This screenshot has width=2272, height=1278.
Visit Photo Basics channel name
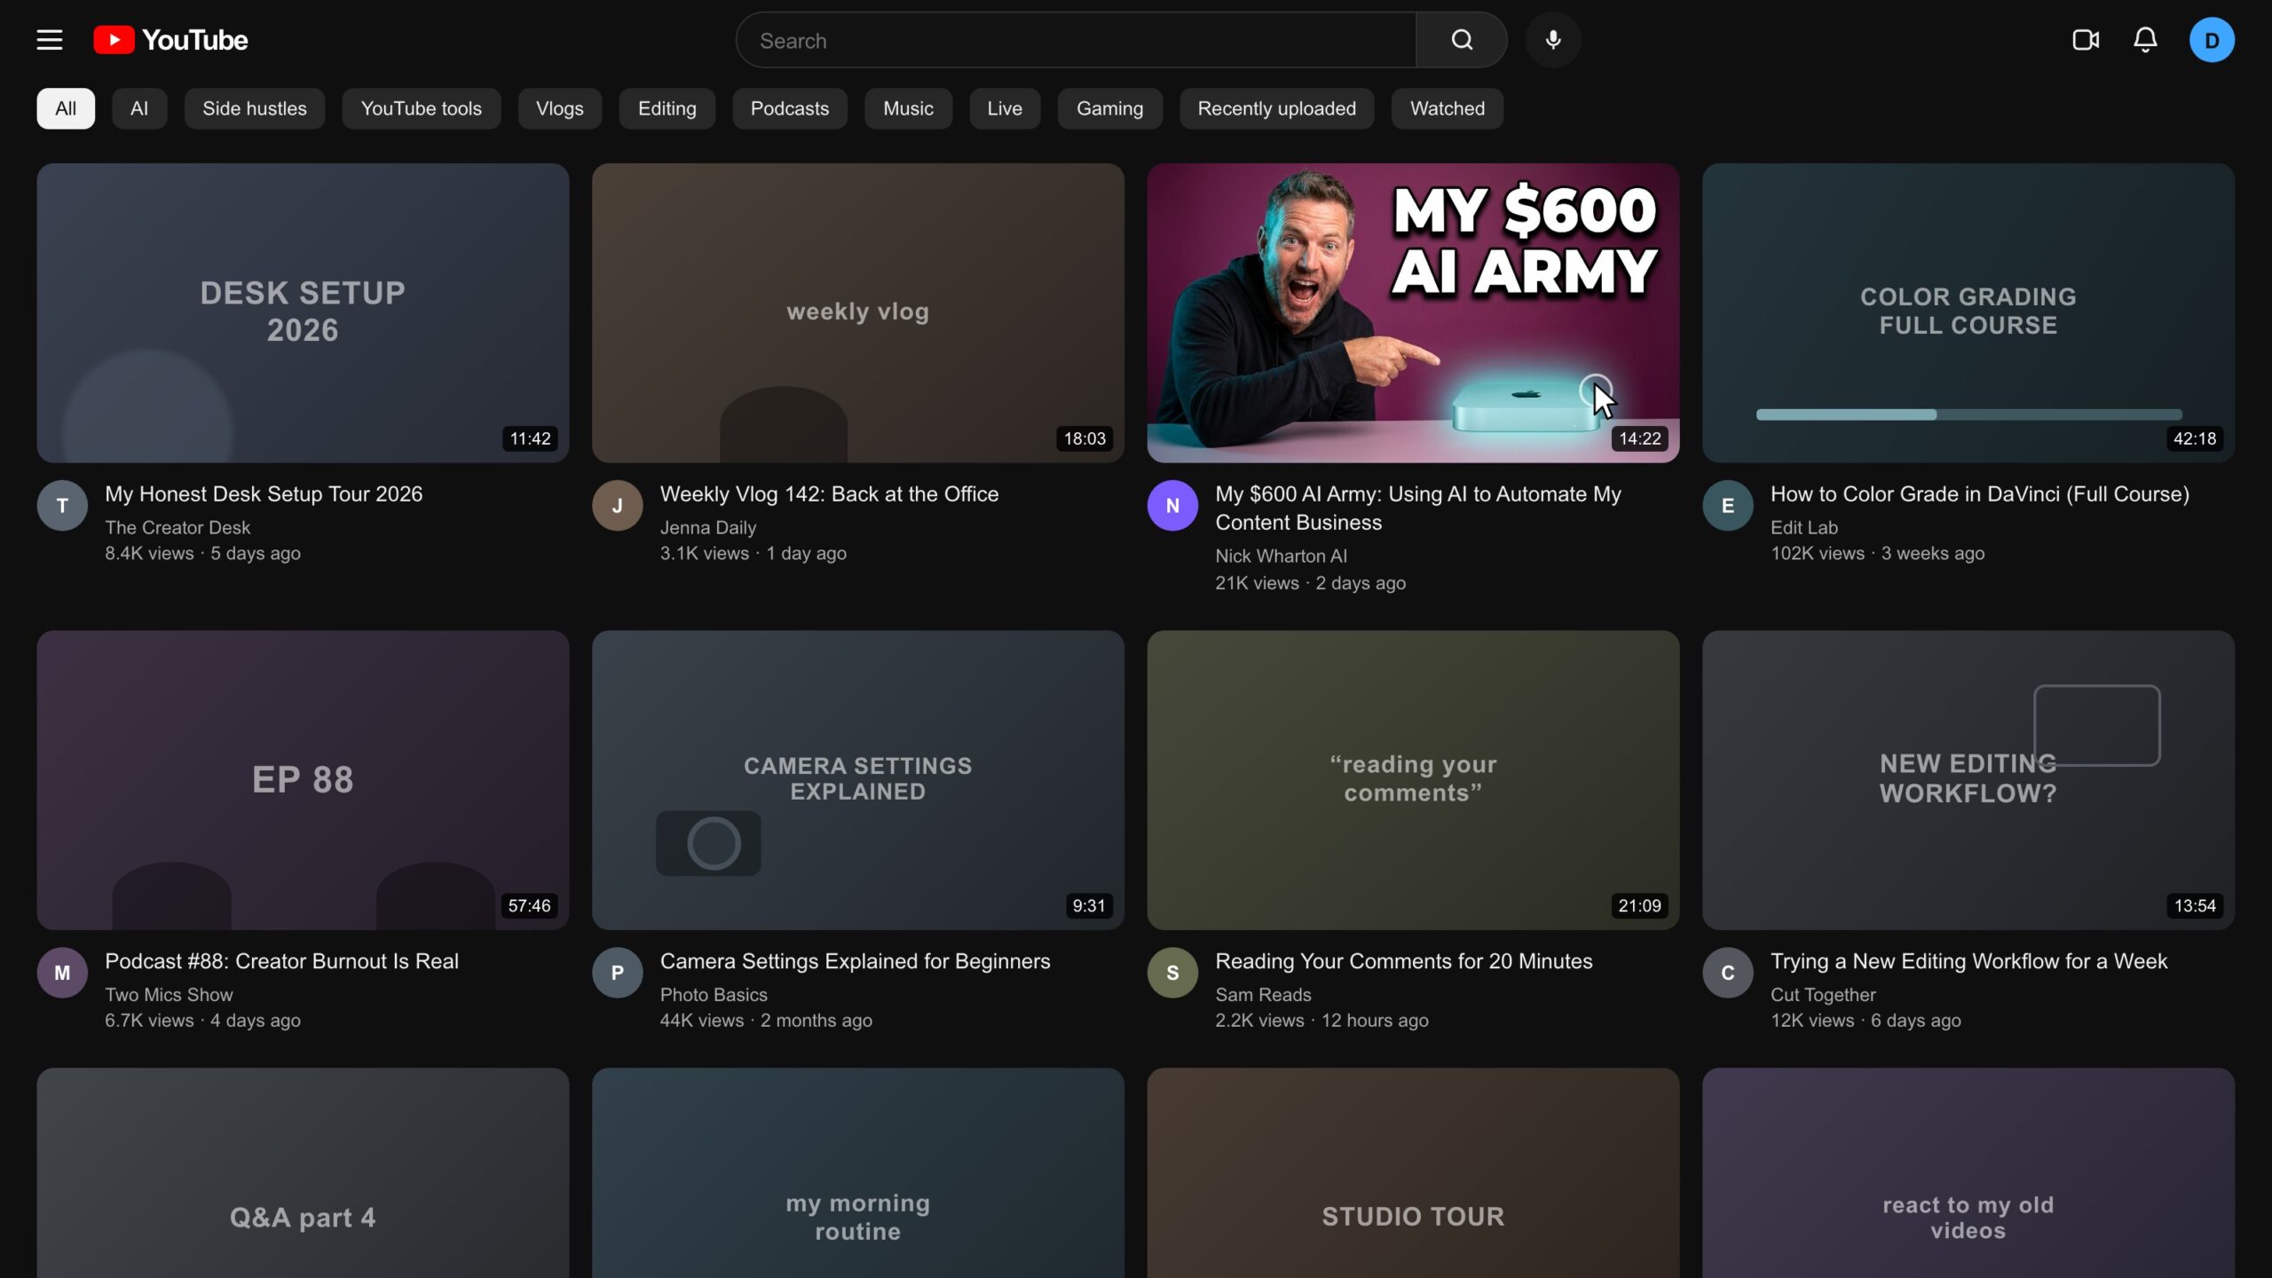[714, 995]
